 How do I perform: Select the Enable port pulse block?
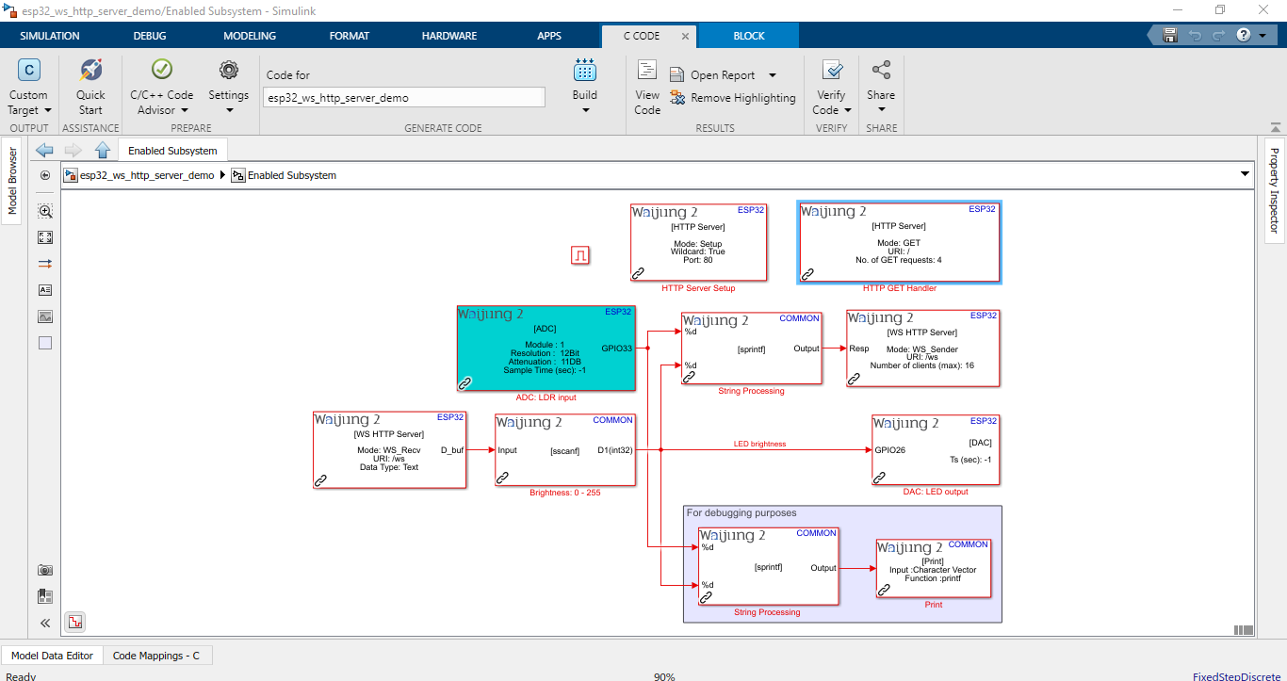580,255
